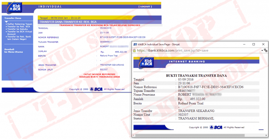This screenshot has height=139, width=269.
Task: Open Daftar Rekening Tujuan
Action: coord(20,24)
